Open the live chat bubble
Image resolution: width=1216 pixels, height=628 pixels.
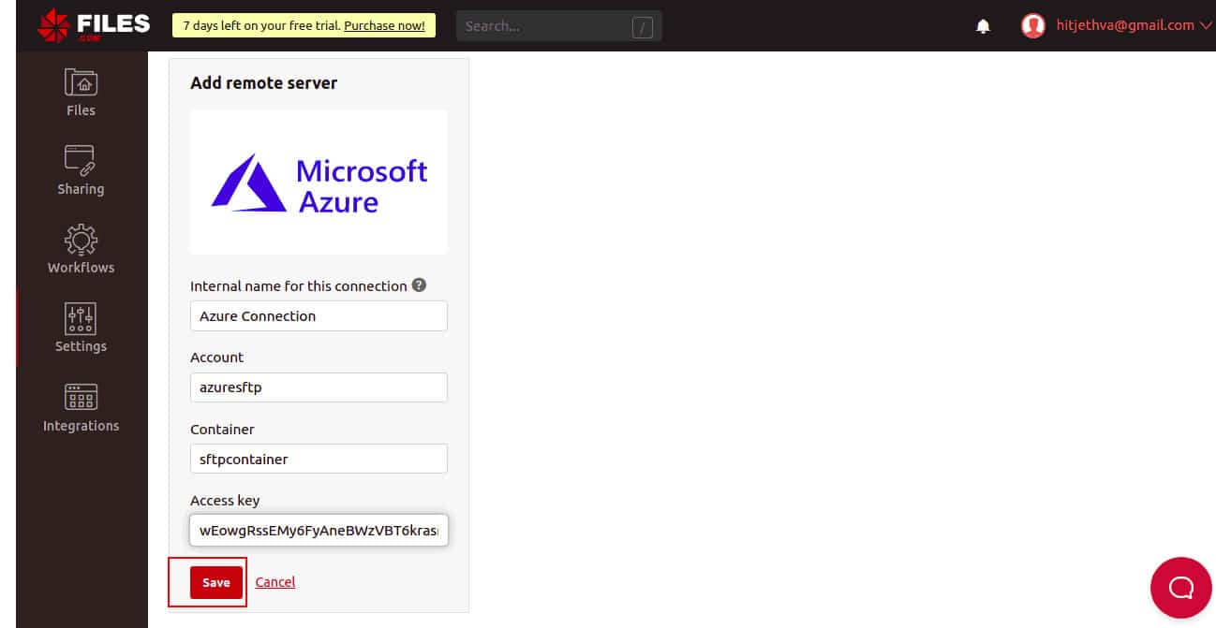[x=1181, y=587]
